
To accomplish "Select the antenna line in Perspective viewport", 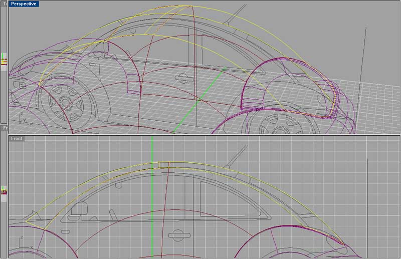I will [235, 15].
